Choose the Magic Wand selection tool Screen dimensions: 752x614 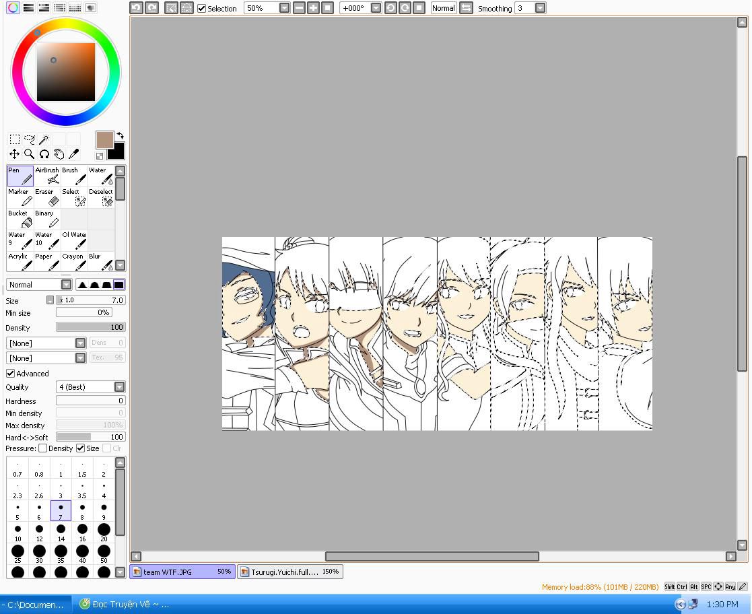(x=44, y=139)
